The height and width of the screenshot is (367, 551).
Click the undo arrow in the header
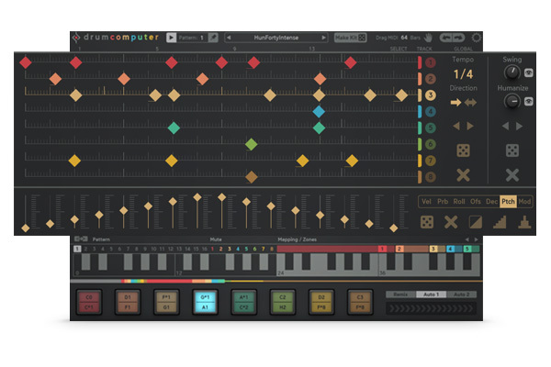point(446,38)
